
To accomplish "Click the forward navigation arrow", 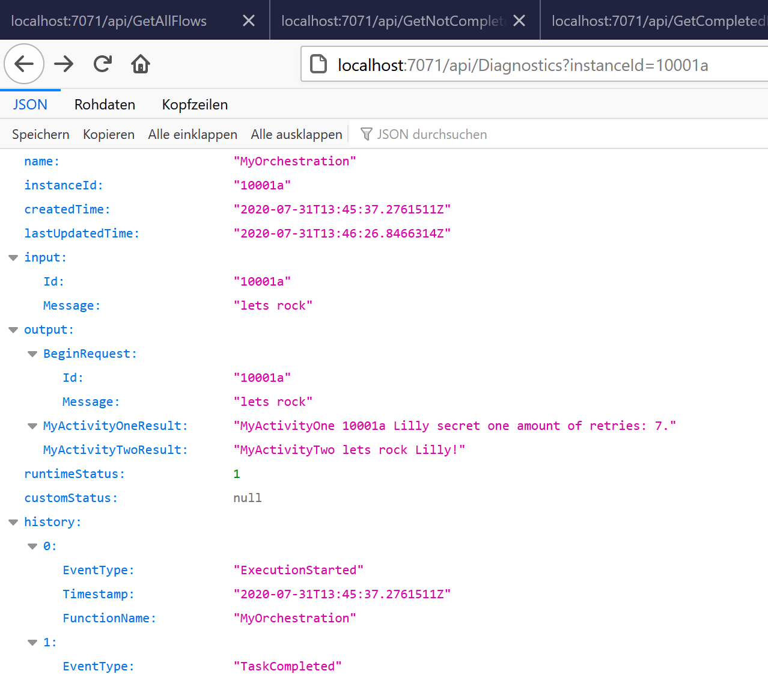I will coord(64,64).
